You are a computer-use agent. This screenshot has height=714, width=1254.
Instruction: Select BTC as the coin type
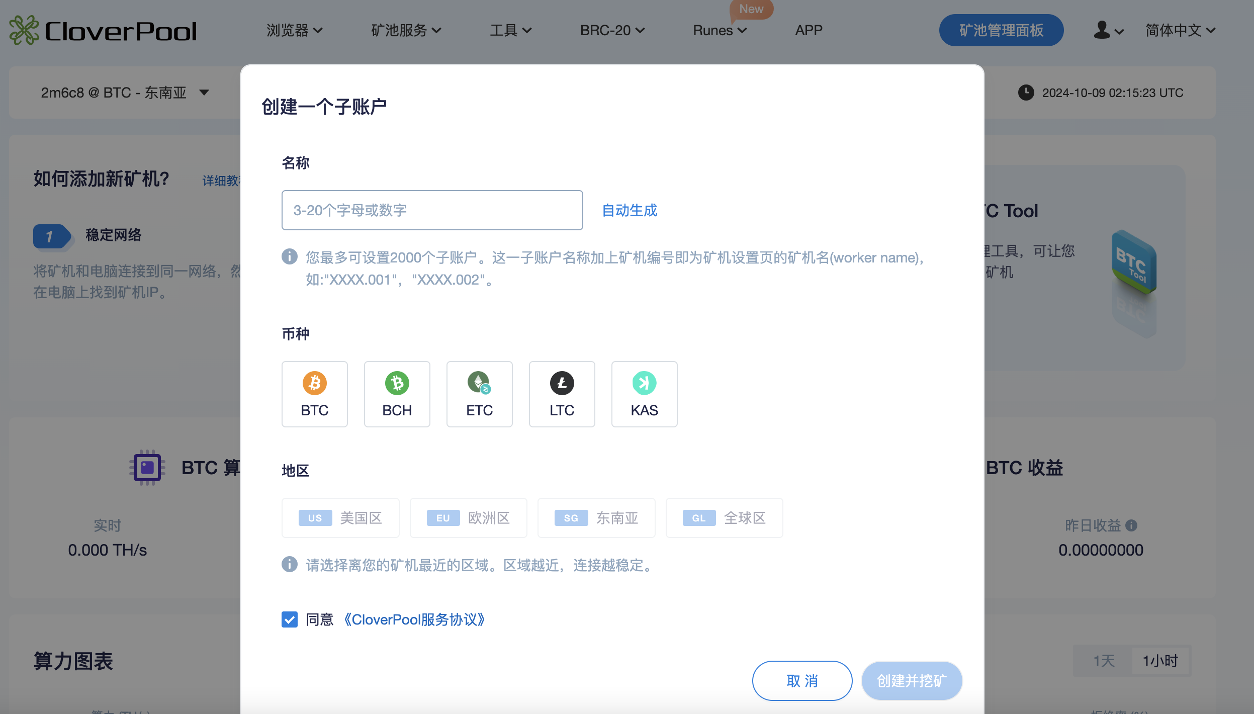point(314,394)
